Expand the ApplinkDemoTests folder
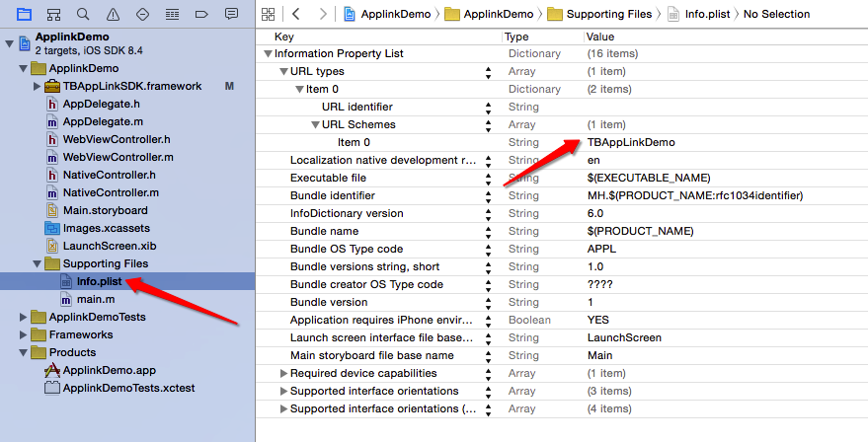Viewport: 868px width, 442px height. (x=25, y=317)
